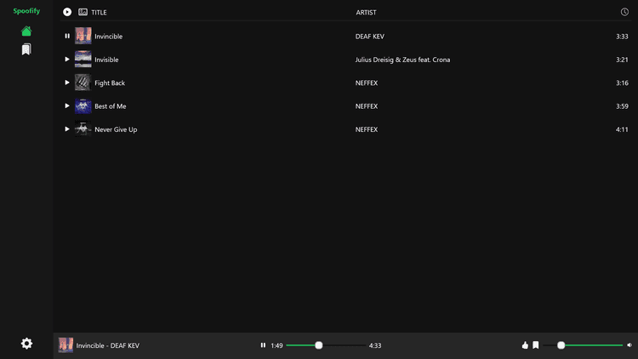Open the settings gear
The height and width of the screenshot is (359, 638).
pyautogui.click(x=26, y=344)
